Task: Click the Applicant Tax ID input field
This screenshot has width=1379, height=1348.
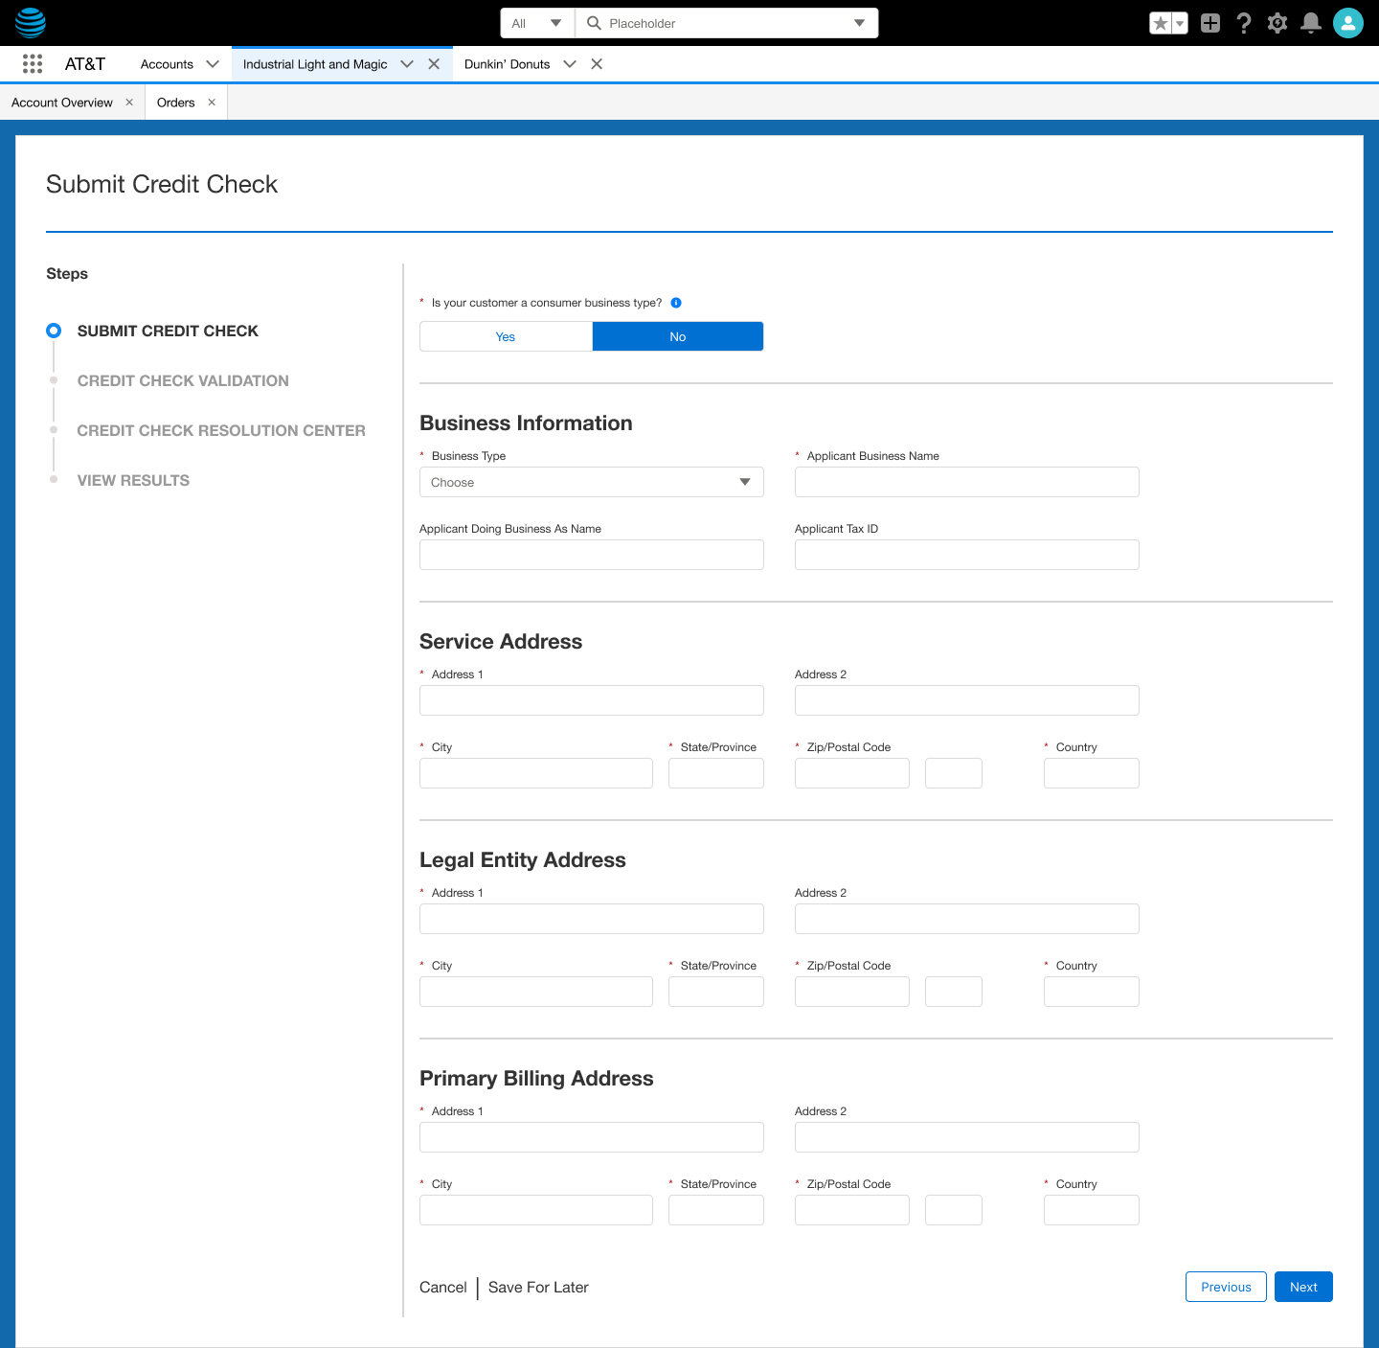Action: (x=966, y=555)
